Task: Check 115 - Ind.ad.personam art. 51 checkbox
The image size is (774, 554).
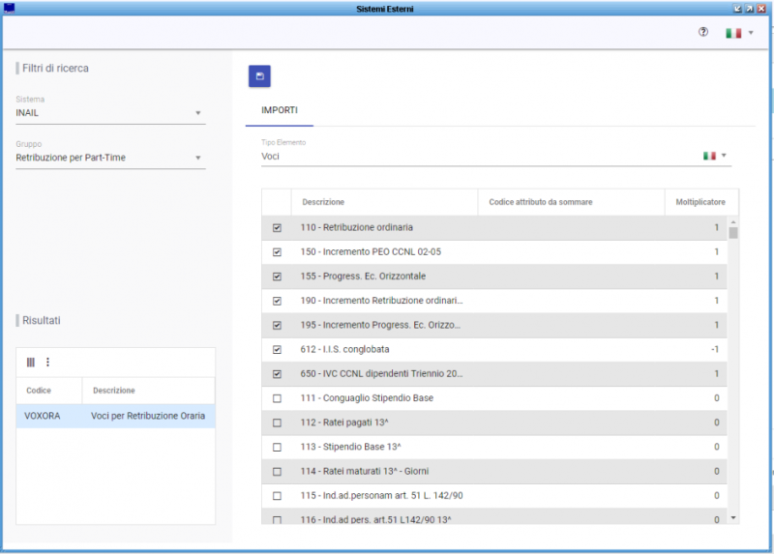Action: [x=277, y=496]
